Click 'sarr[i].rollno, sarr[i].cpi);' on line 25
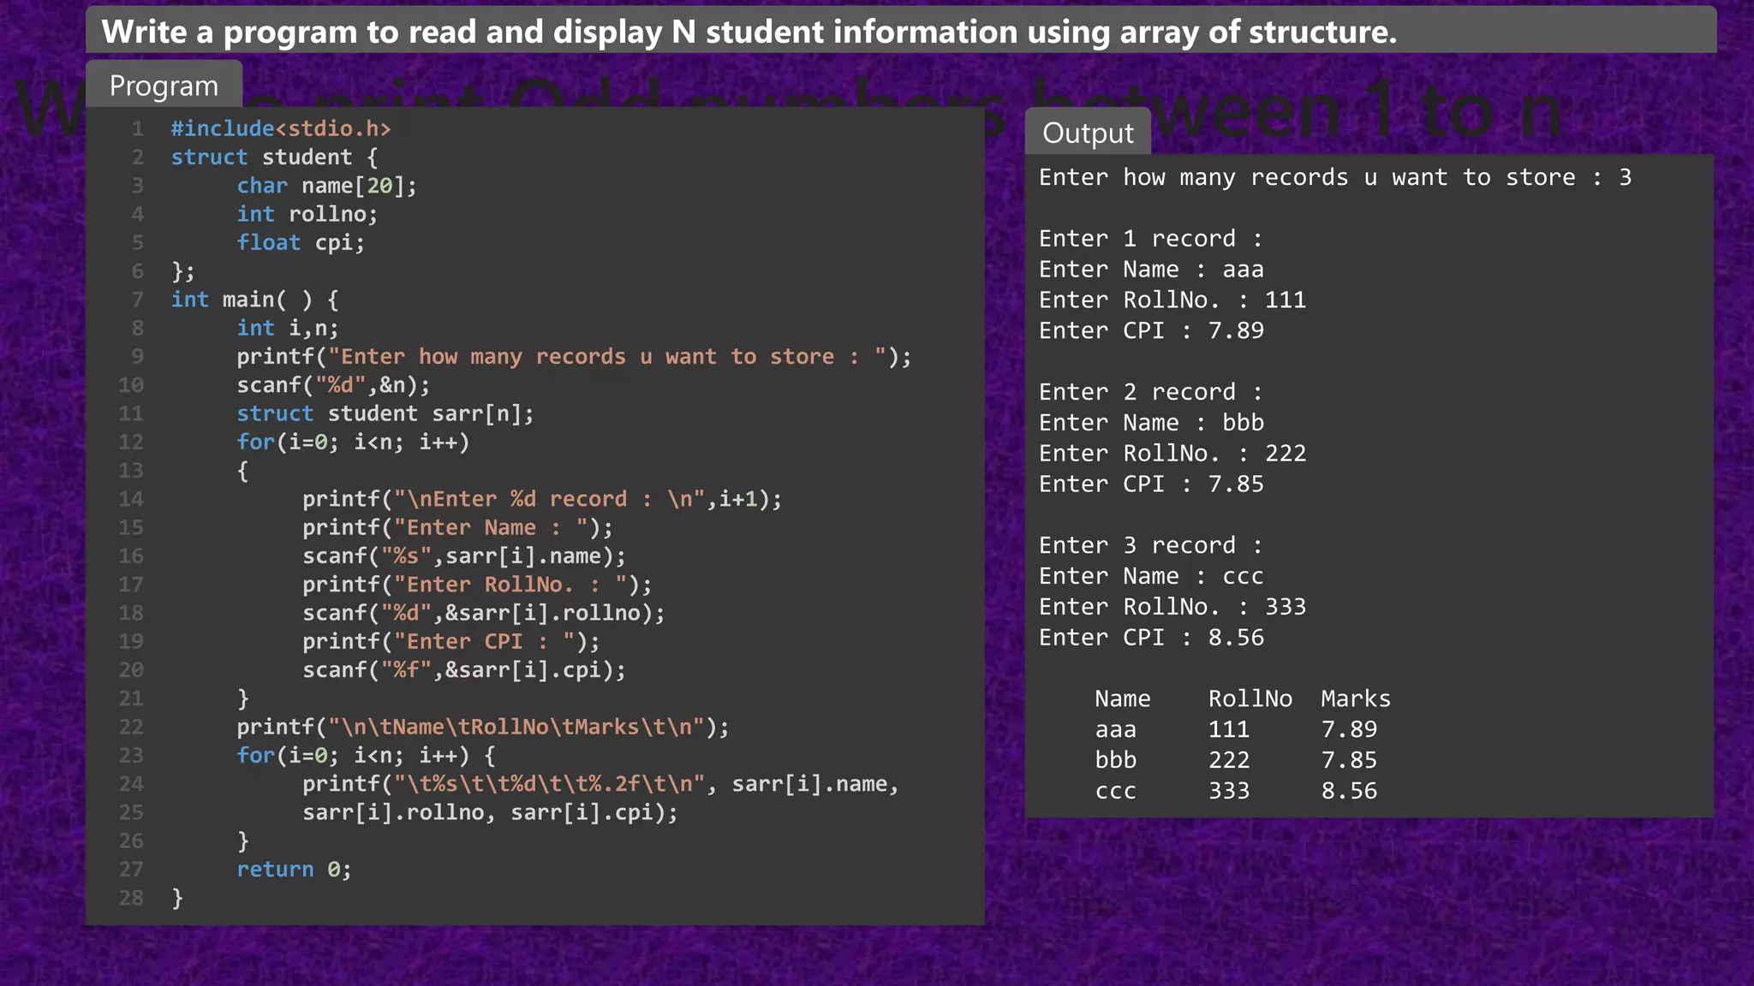 (x=490, y=812)
